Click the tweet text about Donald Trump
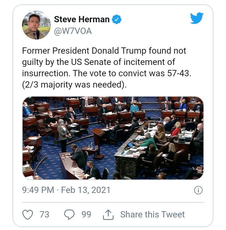The width and height of the screenshot is (226, 230). click(x=104, y=51)
